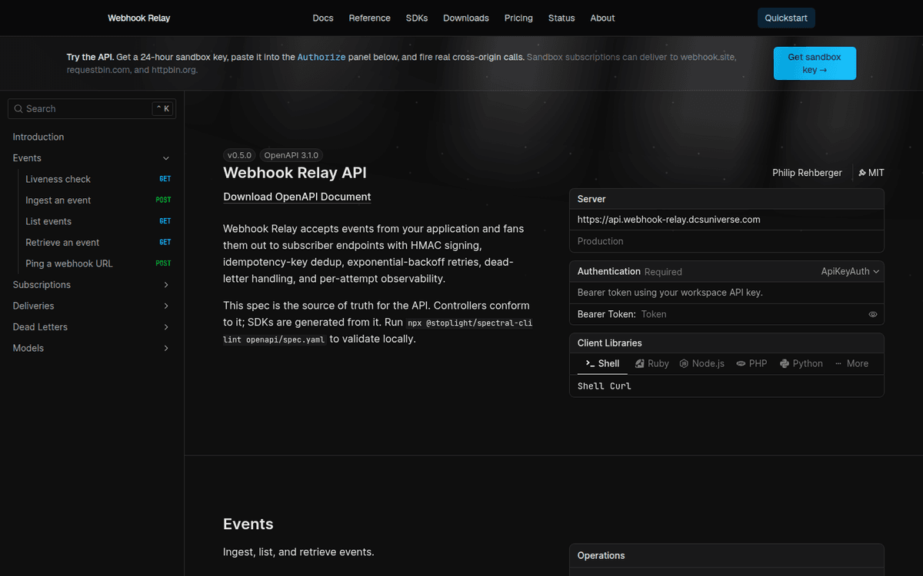
Task: Click the Quickstart button
Action: pos(786,18)
